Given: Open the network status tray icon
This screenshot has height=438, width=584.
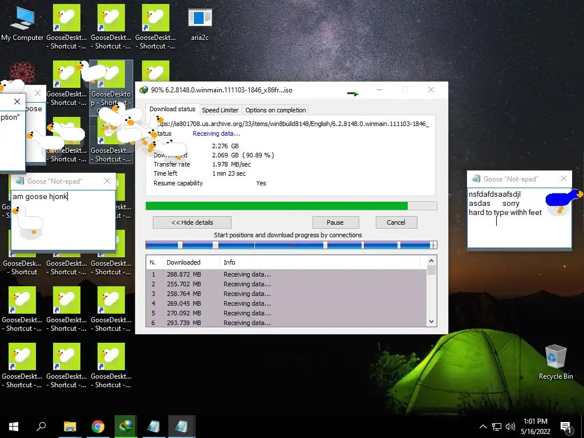Looking at the screenshot, I should click(x=497, y=427).
